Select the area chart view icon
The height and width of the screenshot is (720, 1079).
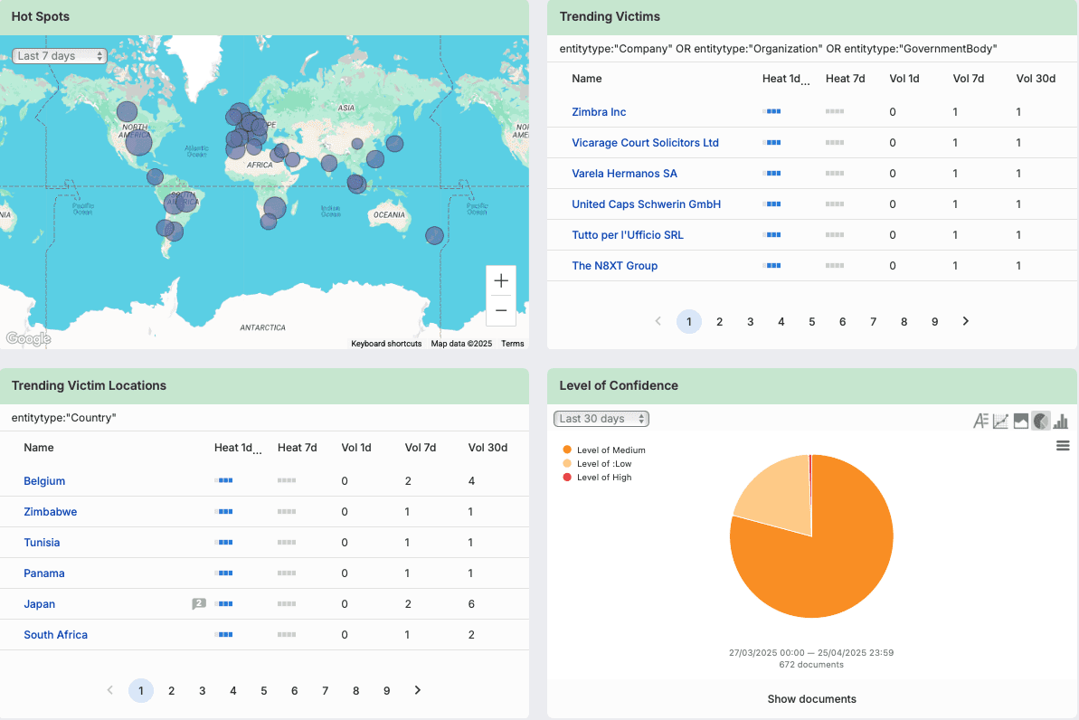click(x=1020, y=421)
